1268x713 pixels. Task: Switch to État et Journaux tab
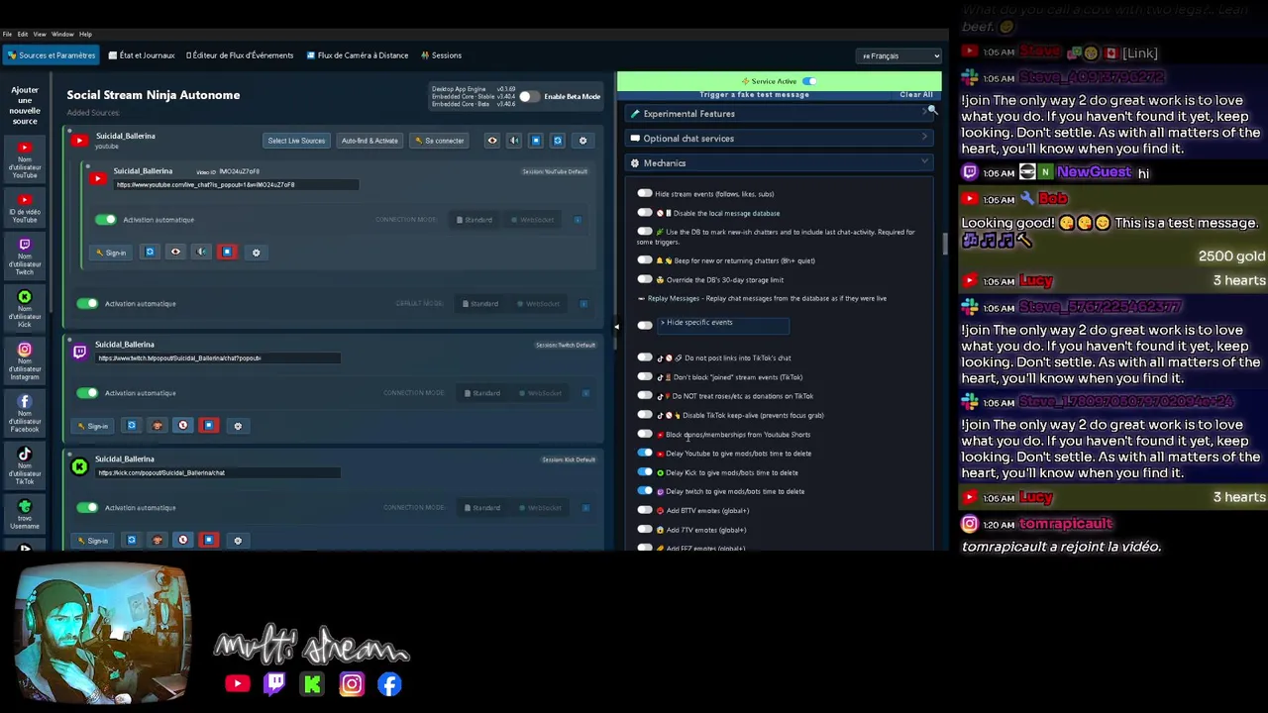pos(142,55)
